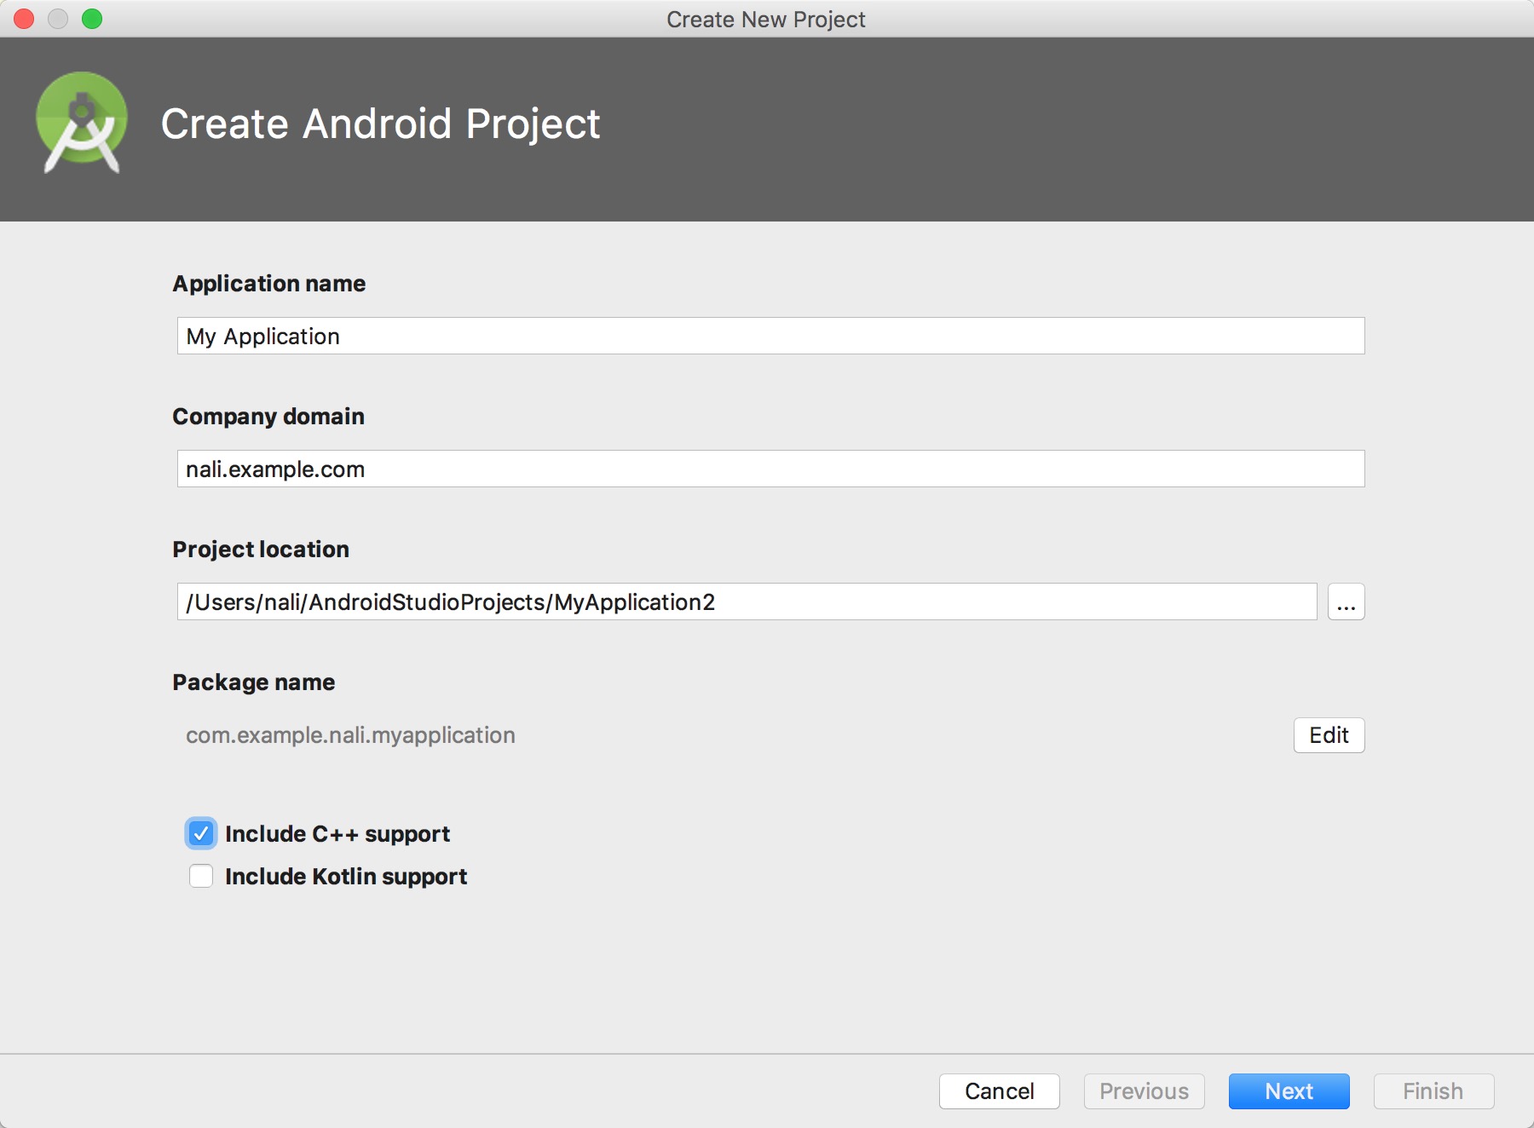Screen dimensions: 1534x1128
Task: Close the Create New Project window
Action: pos(25,19)
